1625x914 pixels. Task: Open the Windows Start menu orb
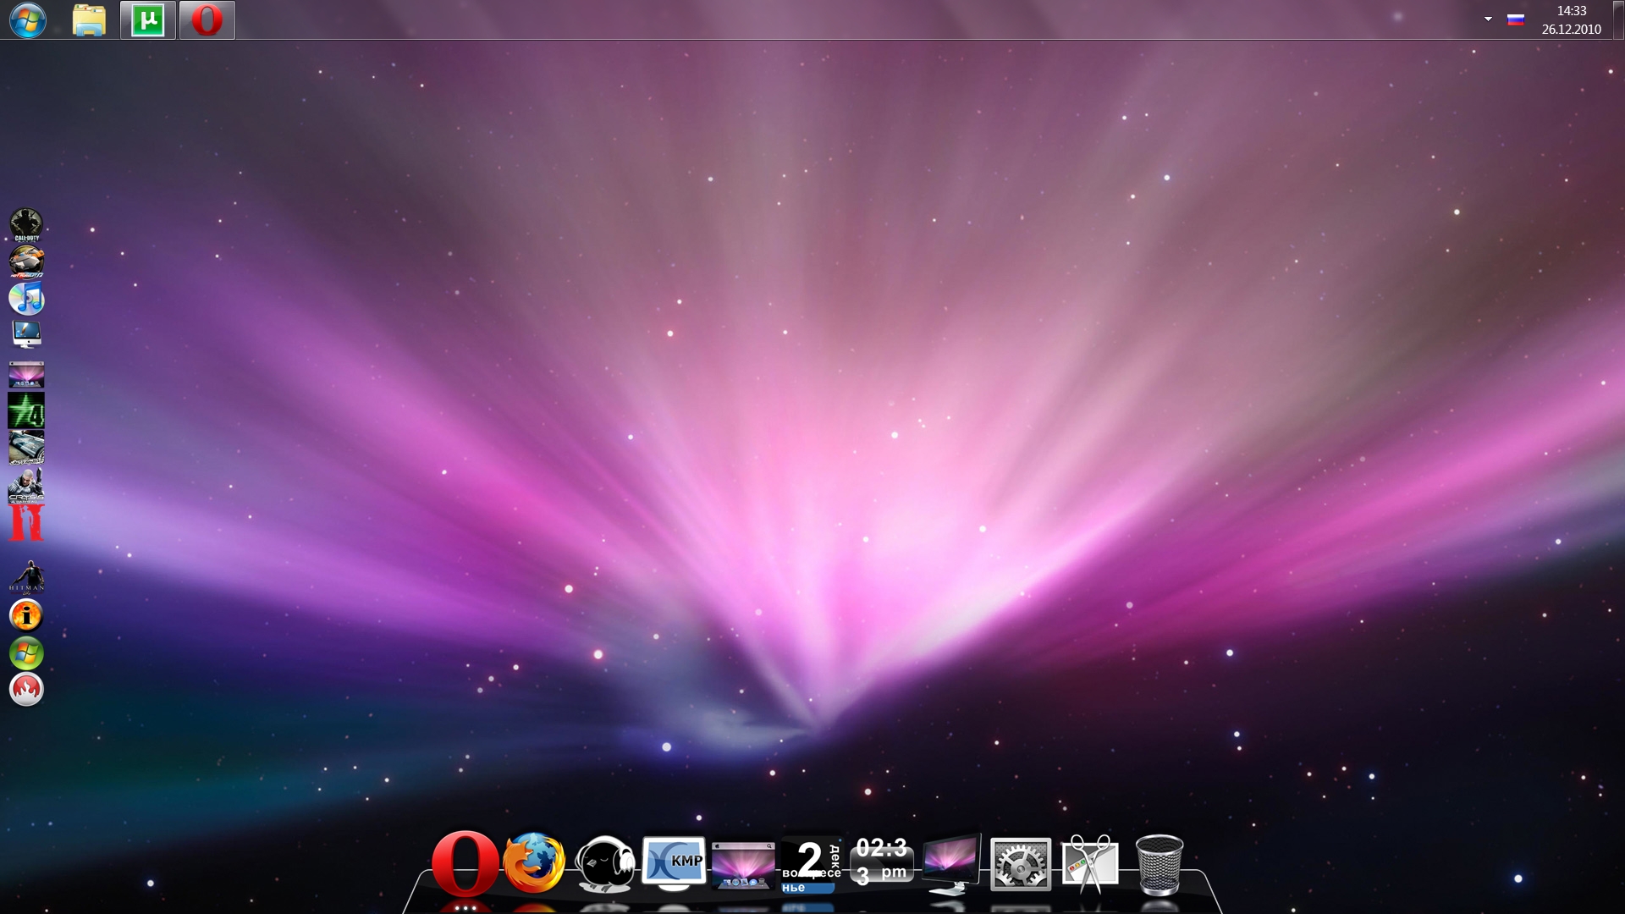tap(28, 19)
